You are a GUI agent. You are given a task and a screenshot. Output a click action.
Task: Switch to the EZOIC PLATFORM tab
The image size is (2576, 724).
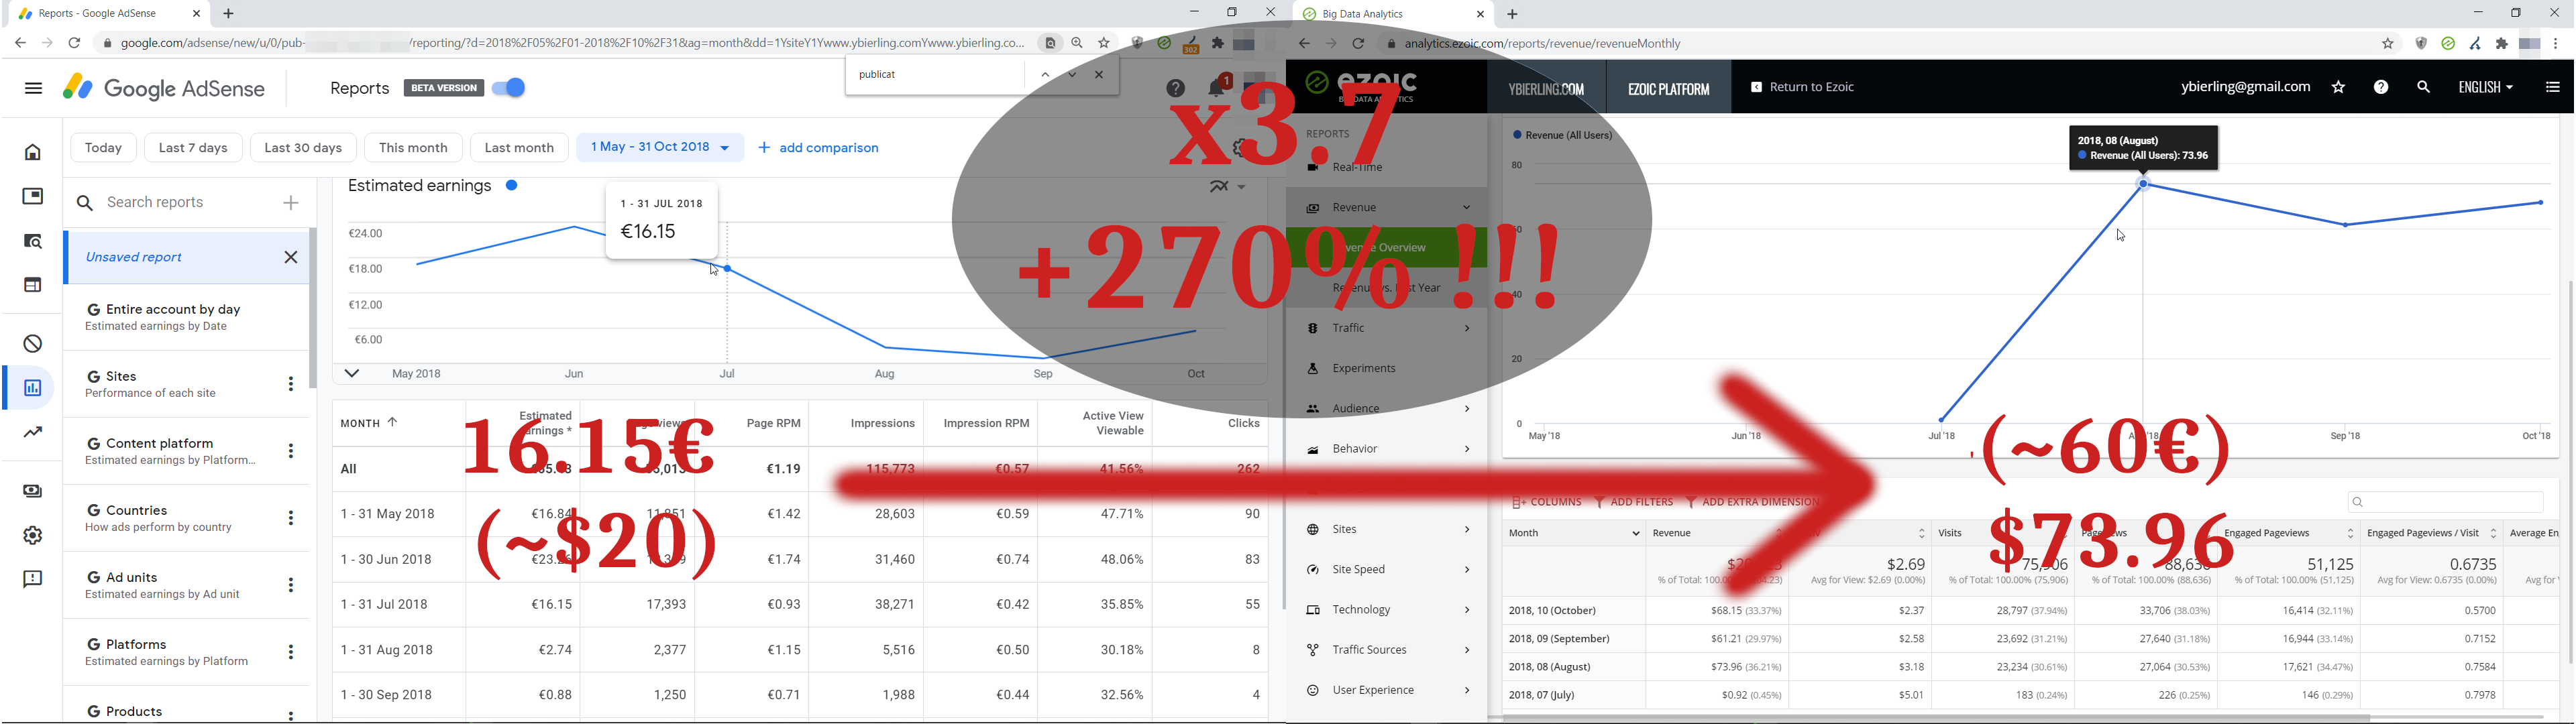coord(1668,89)
